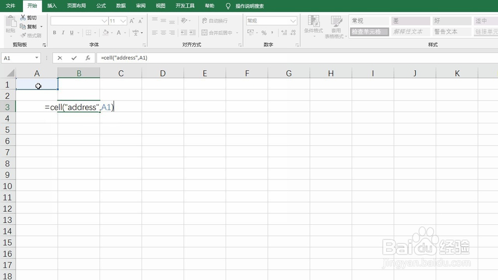Click the increase decimal places icon
Screen dimensions: 498x280
(x=284, y=32)
